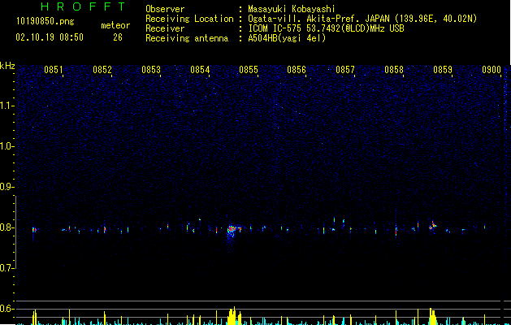Click time marker 0854

click(x=200, y=70)
